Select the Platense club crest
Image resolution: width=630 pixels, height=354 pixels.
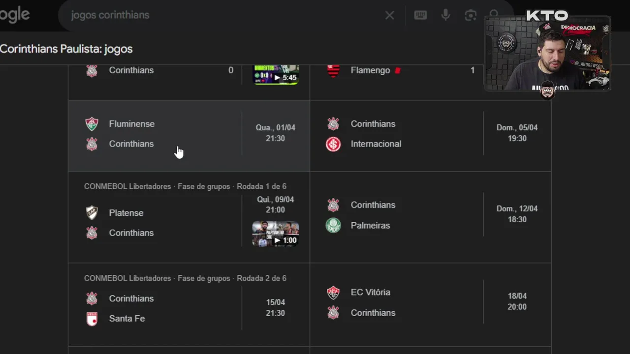[x=92, y=213]
